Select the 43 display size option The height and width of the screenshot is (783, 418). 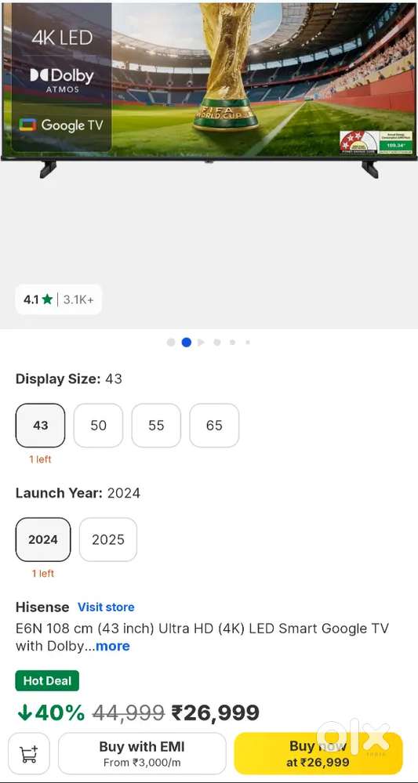click(x=41, y=426)
